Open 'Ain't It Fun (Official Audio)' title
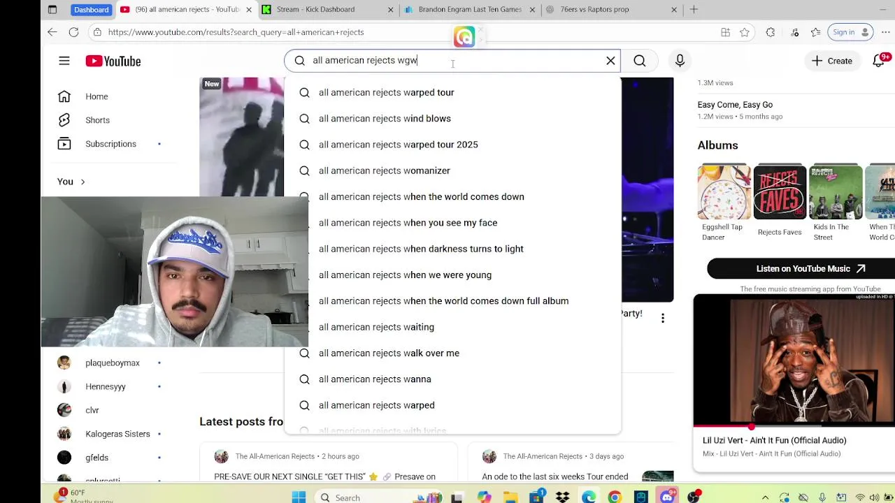Screen dimensions: 895x503 click(x=774, y=441)
